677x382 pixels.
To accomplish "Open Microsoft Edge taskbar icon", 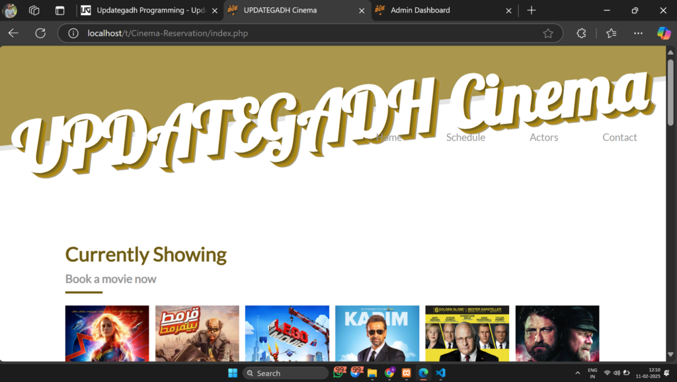I will click(x=423, y=373).
